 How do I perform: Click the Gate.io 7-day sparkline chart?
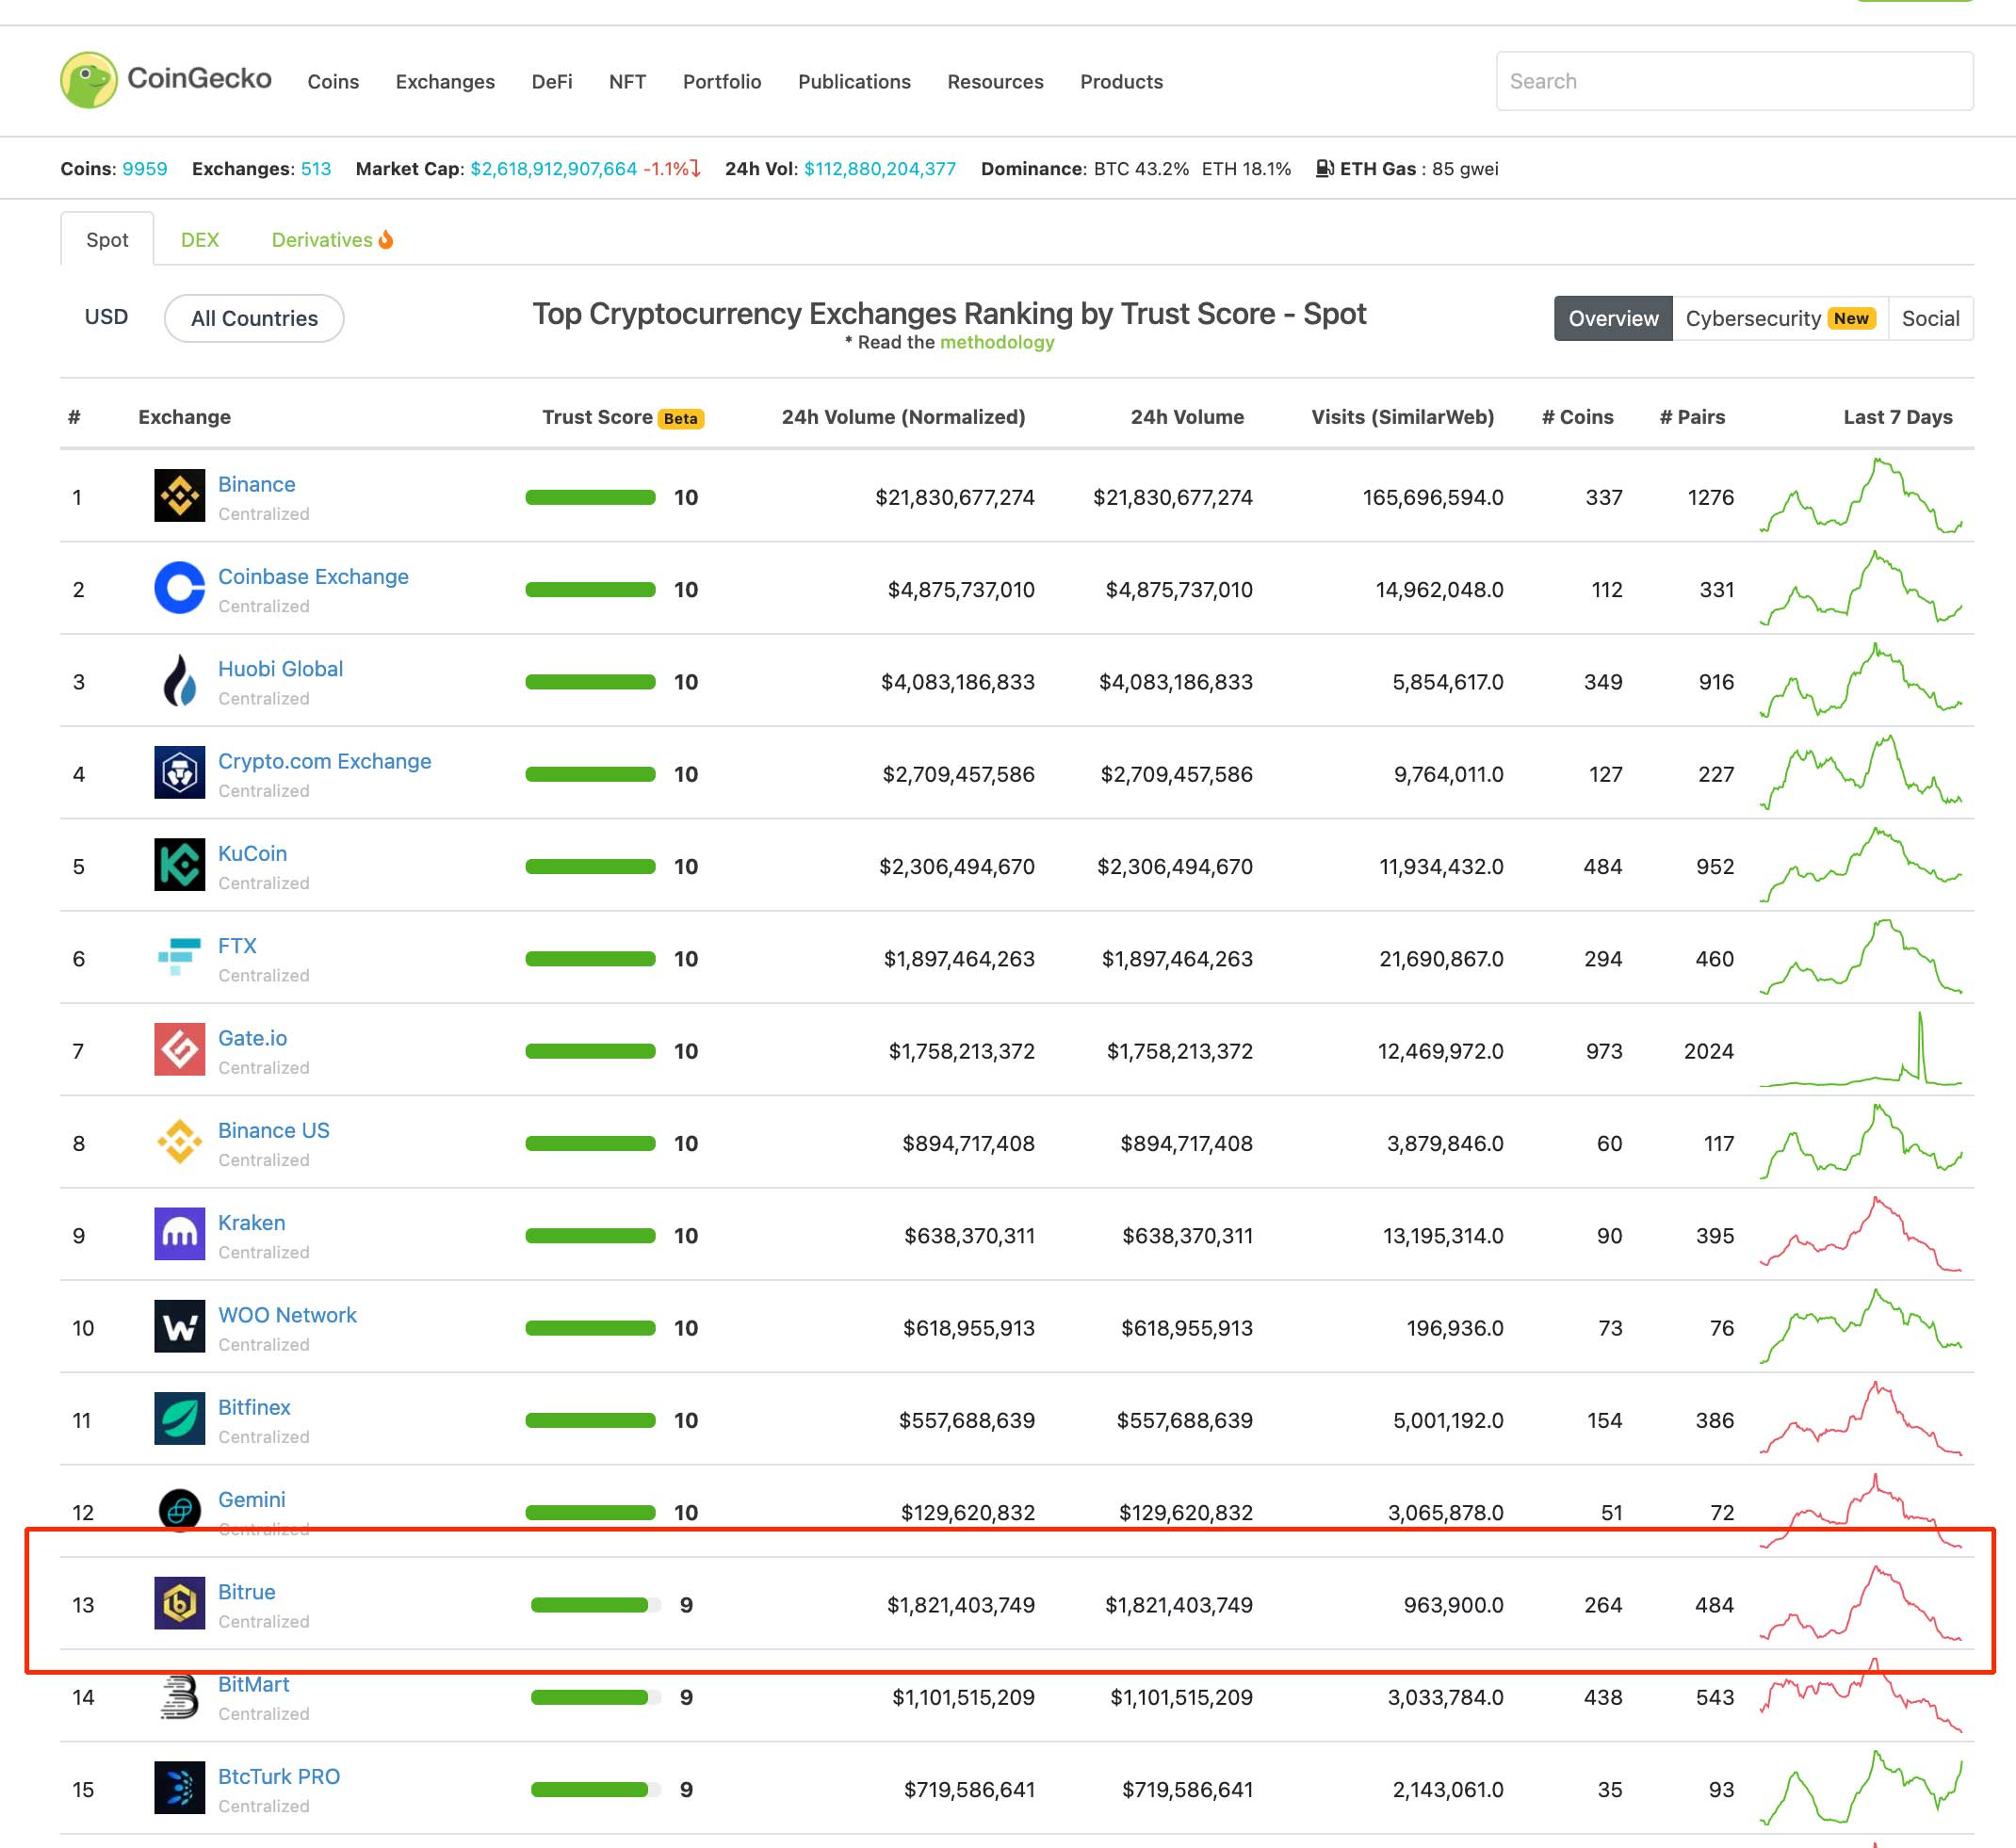click(1861, 1049)
